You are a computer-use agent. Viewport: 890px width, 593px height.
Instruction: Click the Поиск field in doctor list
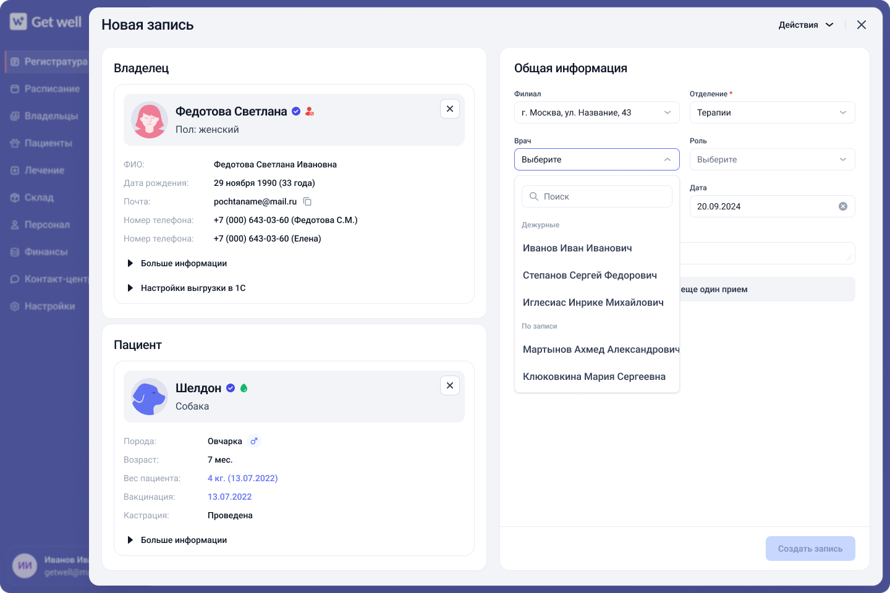(x=597, y=196)
